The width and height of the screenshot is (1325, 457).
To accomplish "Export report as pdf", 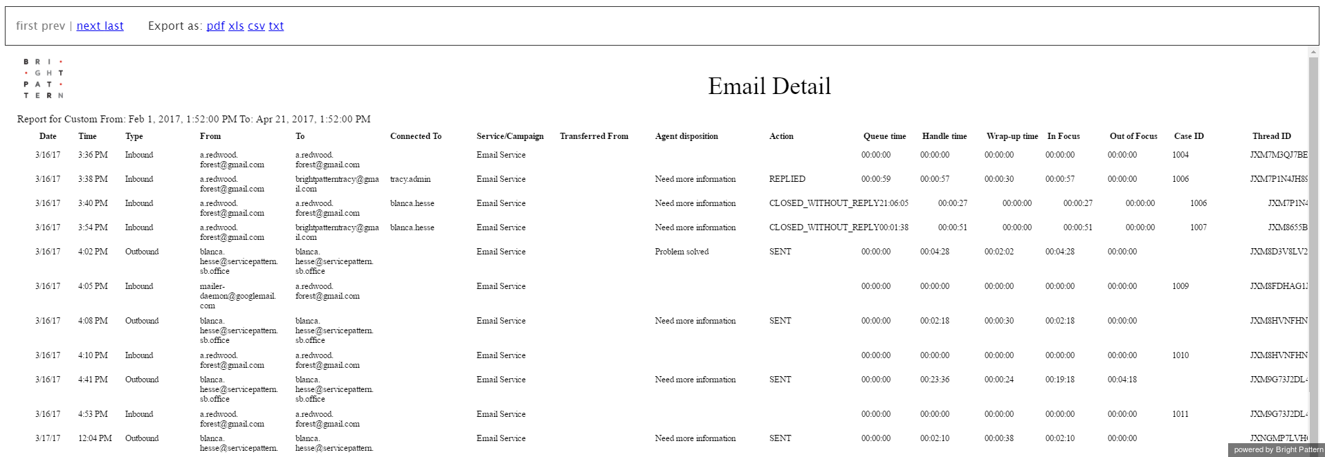I will [x=216, y=26].
